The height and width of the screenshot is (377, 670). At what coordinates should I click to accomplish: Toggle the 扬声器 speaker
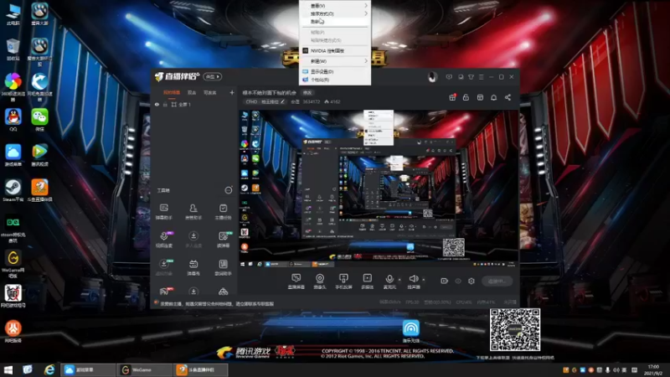[413, 281]
